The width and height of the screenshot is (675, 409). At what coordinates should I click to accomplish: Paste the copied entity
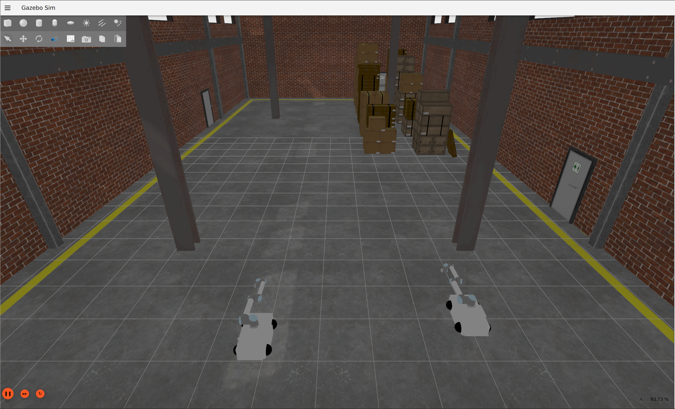click(x=118, y=39)
